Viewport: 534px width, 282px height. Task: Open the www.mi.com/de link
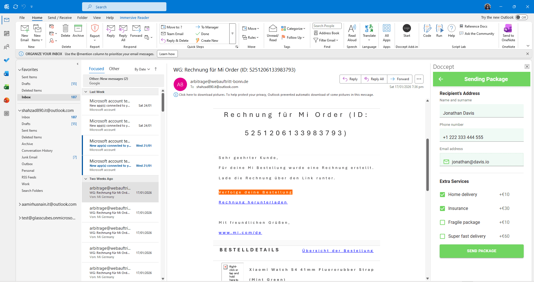click(240, 233)
